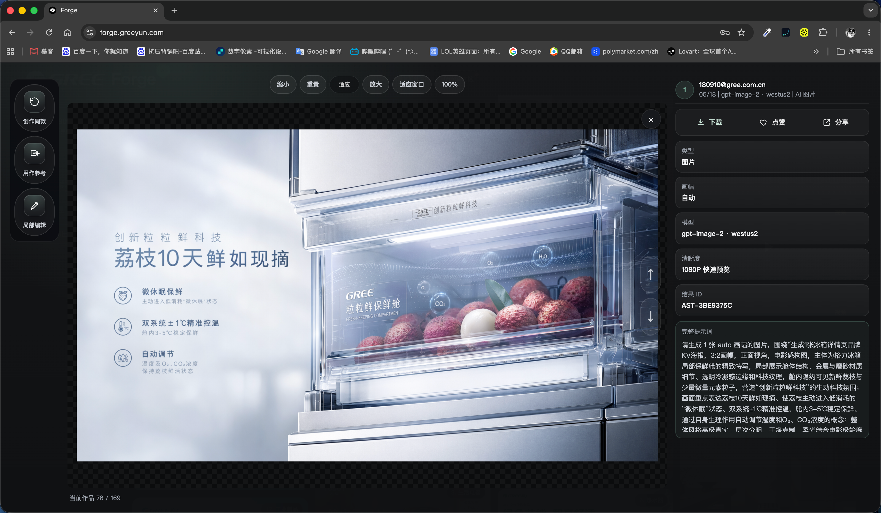Go forward in browser history

tap(30, 32)
